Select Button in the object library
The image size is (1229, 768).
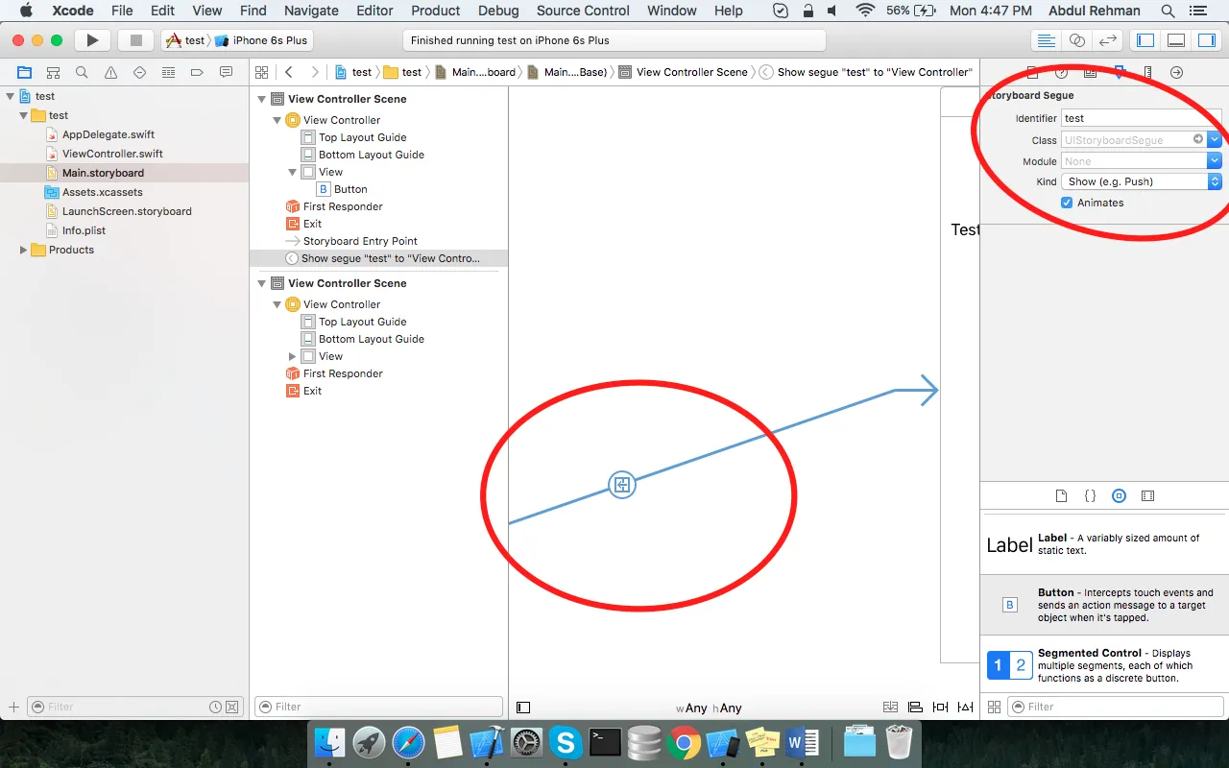pyautogui.click(x=1104, y=605)
